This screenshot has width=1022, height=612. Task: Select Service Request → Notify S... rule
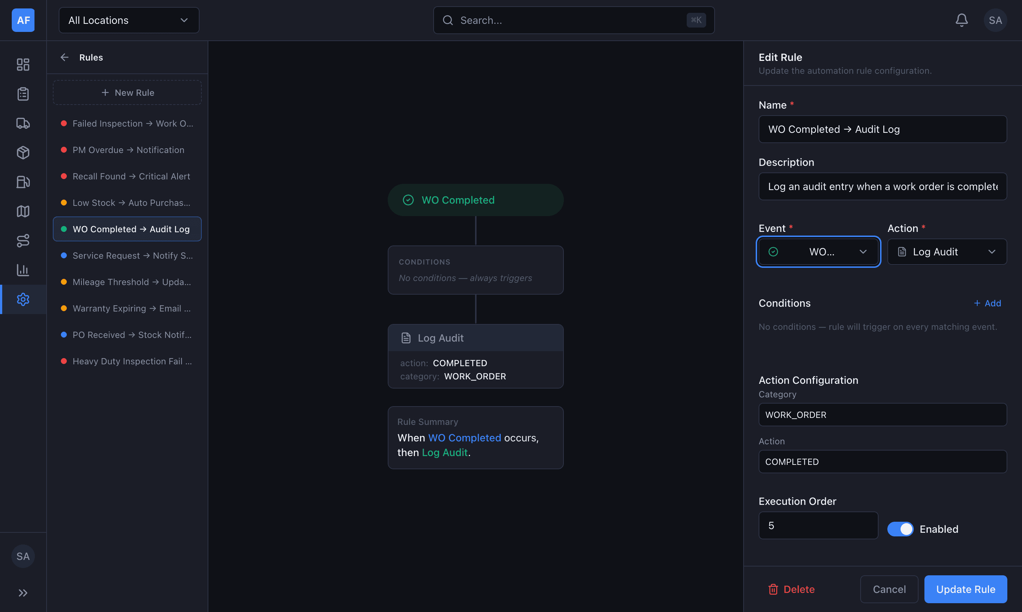tap(127, 255)
